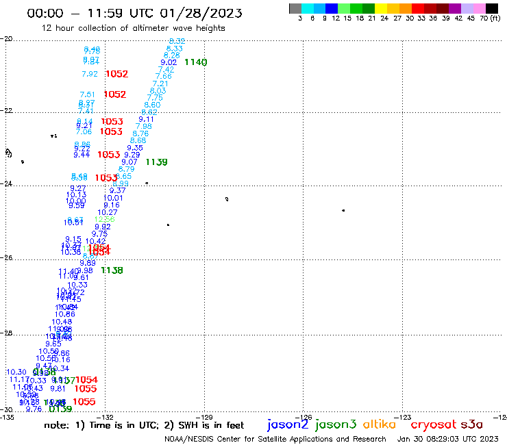Click wave height value 7.42
Image resolution: width=507 pixels, height=445 pixels.
coord(166,70)
